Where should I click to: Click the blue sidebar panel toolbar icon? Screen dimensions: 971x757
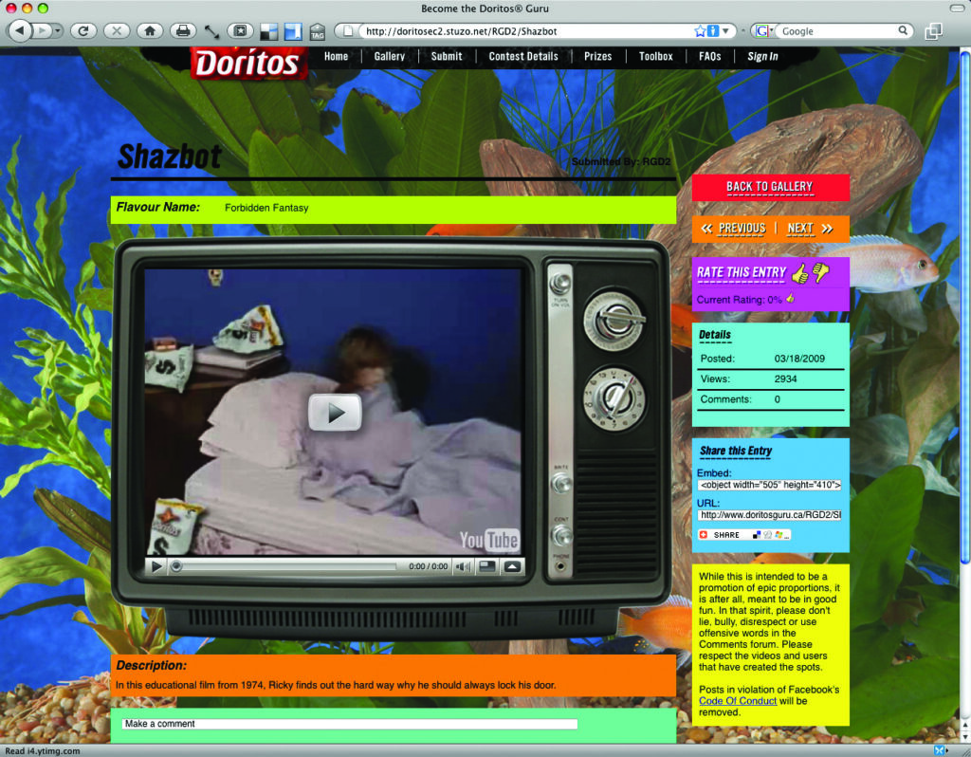(292, 31)
